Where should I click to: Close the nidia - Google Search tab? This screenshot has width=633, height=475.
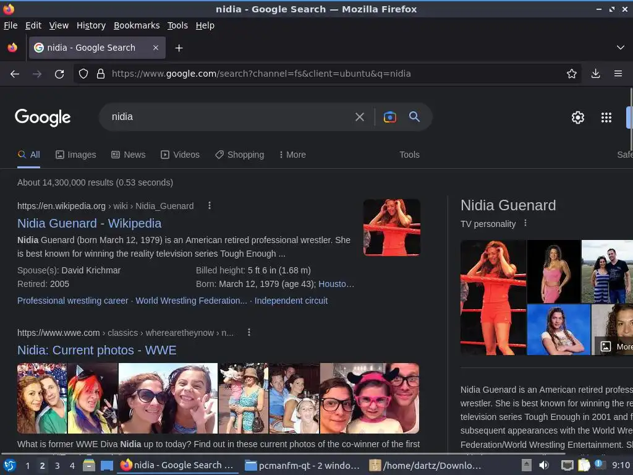point(155,48)
